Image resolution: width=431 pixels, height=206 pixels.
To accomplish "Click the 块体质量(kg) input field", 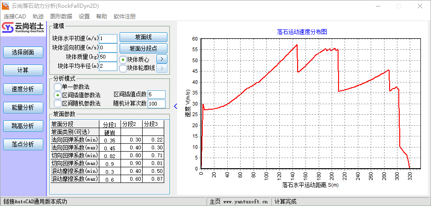I will (x=108, y=57).
